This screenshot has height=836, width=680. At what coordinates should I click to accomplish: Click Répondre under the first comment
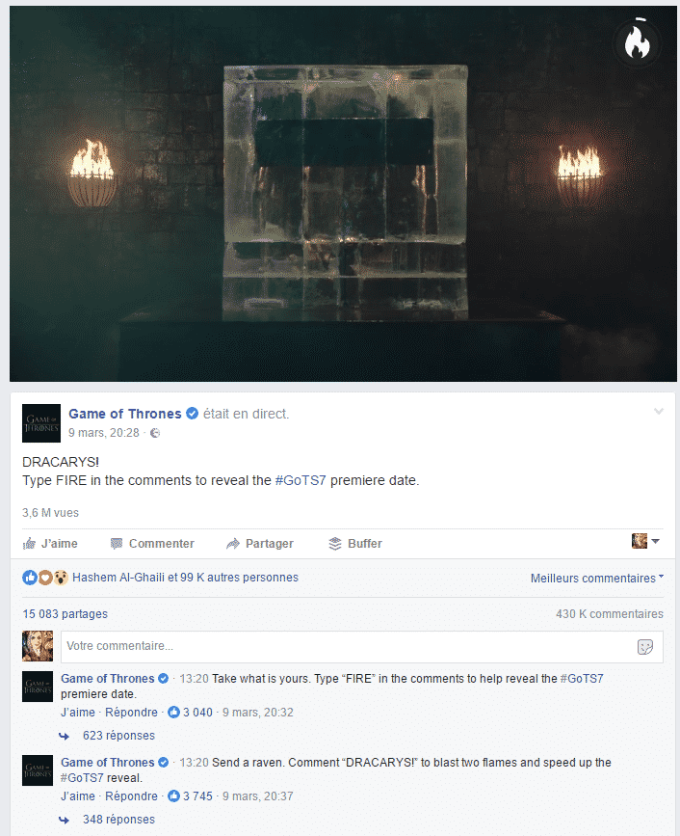132,713
